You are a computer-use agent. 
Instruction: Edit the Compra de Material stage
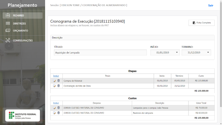[x=54, y=81]
